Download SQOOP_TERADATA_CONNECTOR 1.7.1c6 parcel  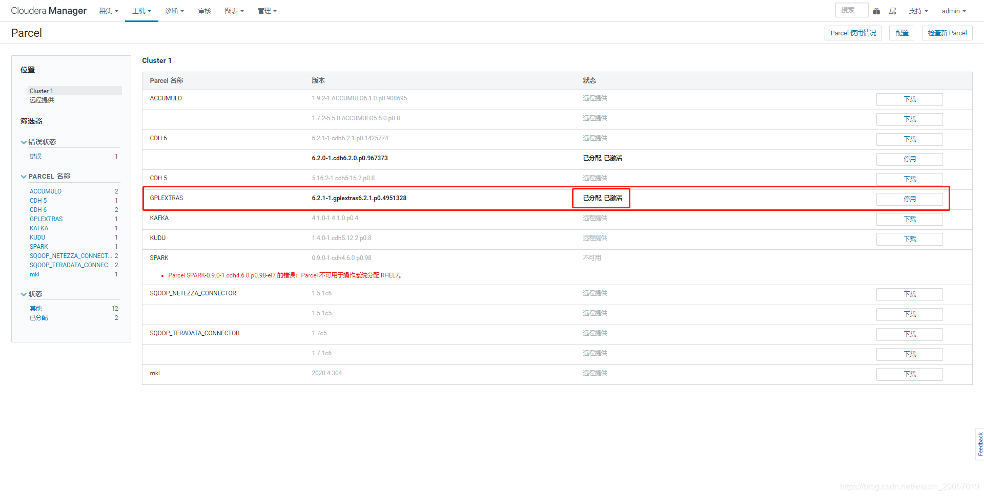pyautogui.click(x=909, y=354)
